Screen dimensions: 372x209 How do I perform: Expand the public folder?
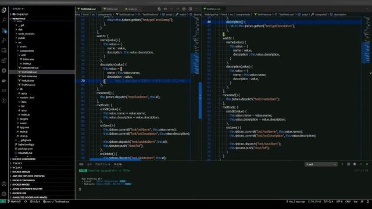[x=22, y=38]
